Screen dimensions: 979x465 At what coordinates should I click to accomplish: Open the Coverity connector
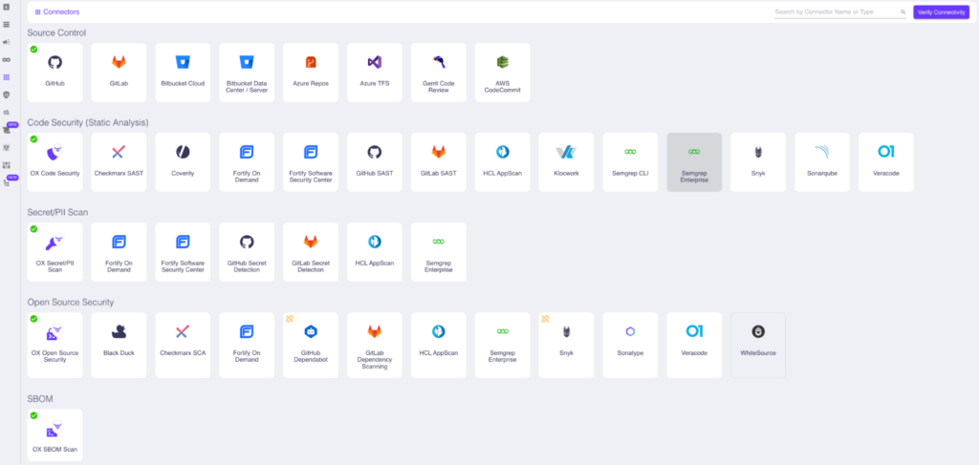[x=183, y=162]
